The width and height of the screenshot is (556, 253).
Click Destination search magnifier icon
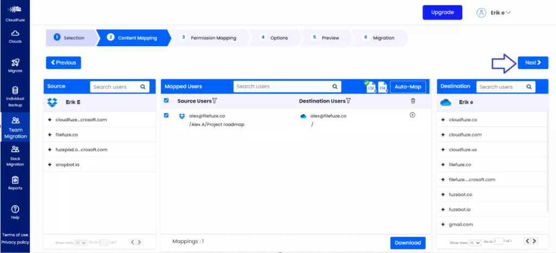point(529,87)
